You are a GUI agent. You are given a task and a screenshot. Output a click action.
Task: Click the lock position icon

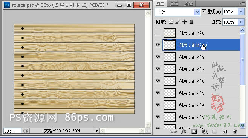click(184, 22)
